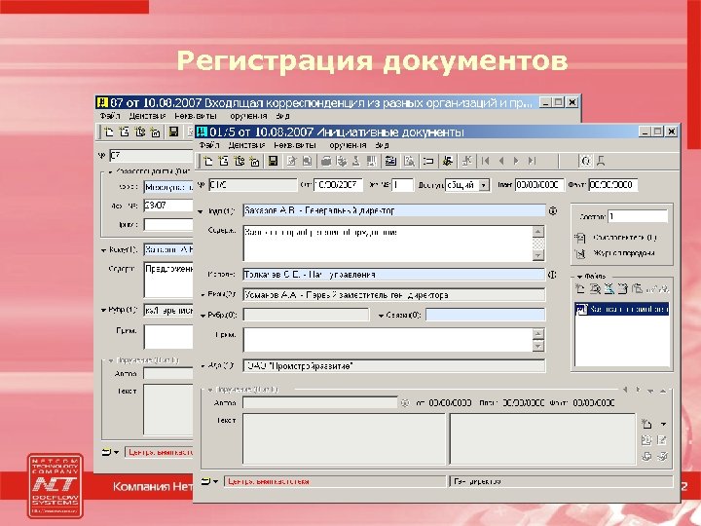Viewport: 701px width, 526px height.
Task: Open Поручения menu in front window
Action: click(x=347, y=145)
